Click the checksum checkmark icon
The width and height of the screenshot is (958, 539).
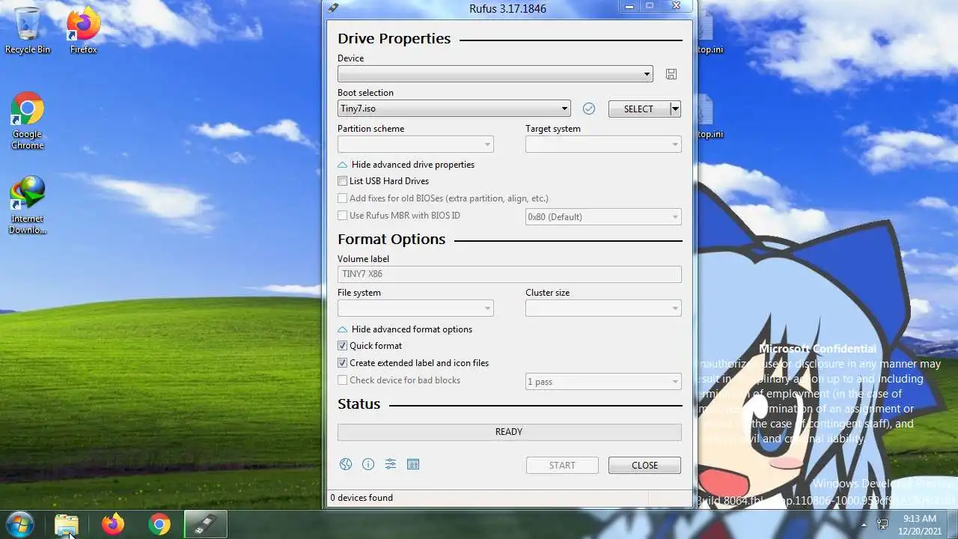pyautogui.click(x=589, y=109)
